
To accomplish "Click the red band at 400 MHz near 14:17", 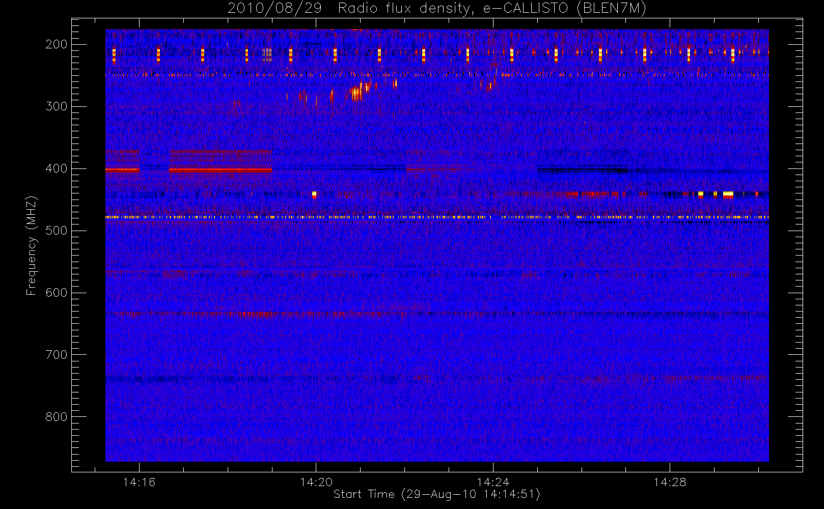I will pyautogui.click(x=220, y=169).
